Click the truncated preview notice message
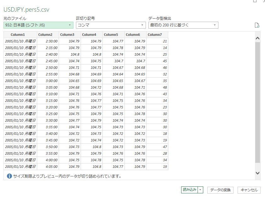The height and width of the screenshot is (199, 265). point(67,176)
